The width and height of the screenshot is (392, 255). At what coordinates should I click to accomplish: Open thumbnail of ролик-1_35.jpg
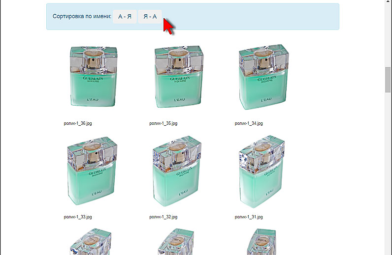[x=179, y=76]
